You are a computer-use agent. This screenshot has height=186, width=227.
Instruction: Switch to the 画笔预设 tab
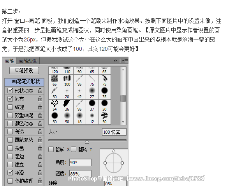coord(28,61)
